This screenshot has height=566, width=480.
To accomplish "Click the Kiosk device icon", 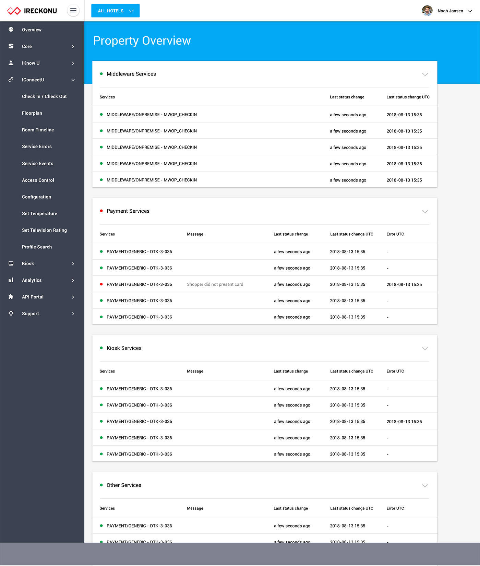I will [11, 263].
